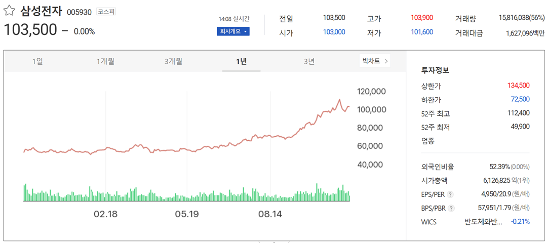Click the 투자정보 section heading

click(x=436, y=70)
